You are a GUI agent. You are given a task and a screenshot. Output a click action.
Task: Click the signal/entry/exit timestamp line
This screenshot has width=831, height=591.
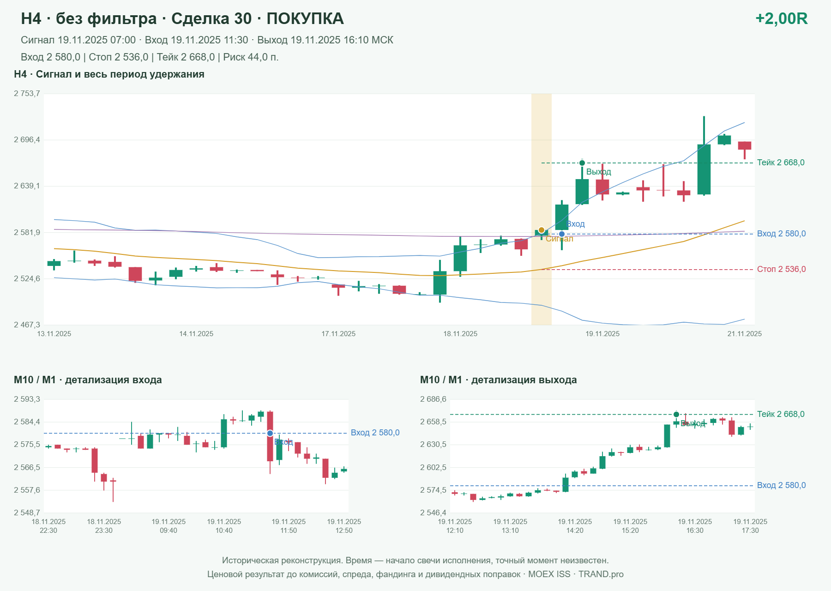coord(207,40)
